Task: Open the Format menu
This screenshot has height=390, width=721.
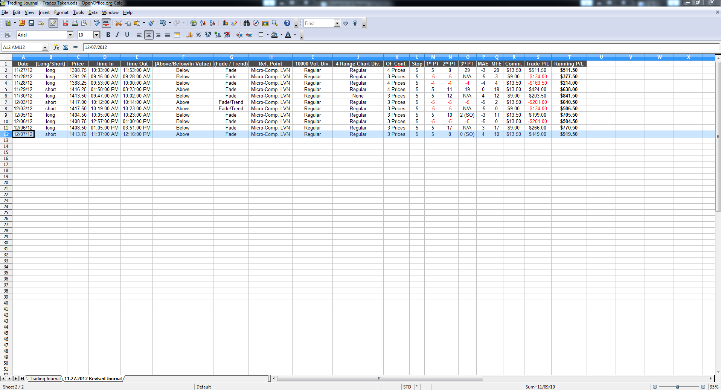Action: click(x=61, y=12)
